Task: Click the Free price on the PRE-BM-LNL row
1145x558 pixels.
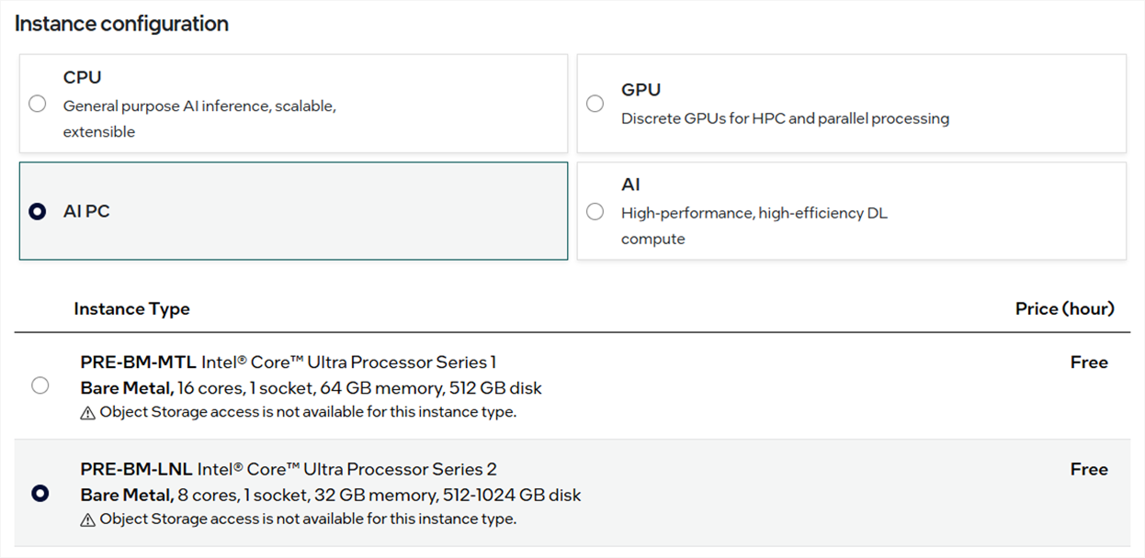Action: [x=1088, y=470]
